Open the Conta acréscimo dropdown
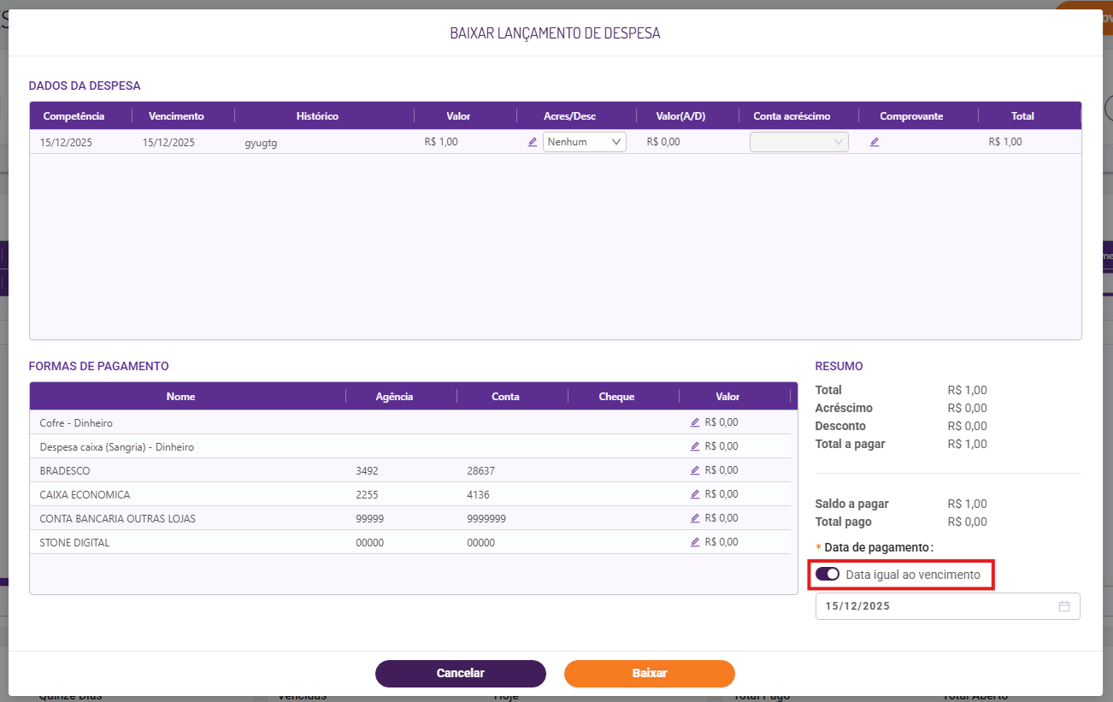The width and height of the screenshot is (1113, 702). (798, 142)
